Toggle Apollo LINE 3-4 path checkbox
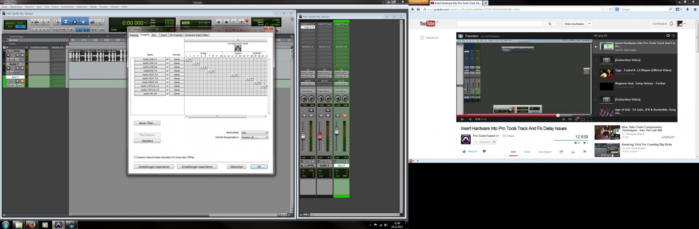The height and width of the screenshot is (229, 699). pos(168,63)
